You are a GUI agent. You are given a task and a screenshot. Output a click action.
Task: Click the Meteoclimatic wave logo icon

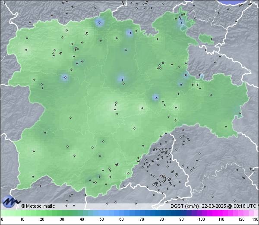pos(11,201)
